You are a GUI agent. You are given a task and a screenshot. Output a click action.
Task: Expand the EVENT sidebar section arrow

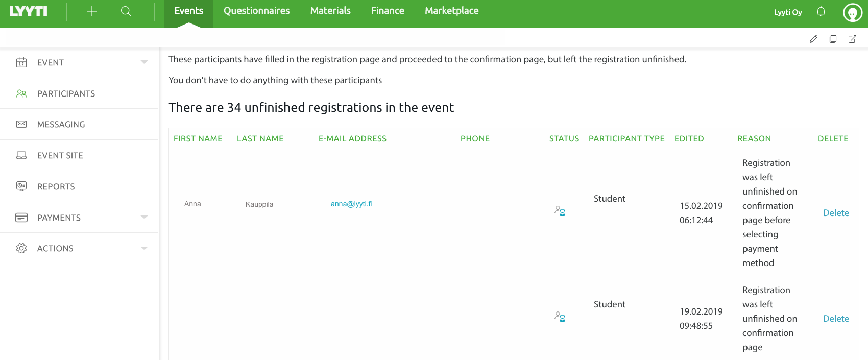tap(144, 62)
